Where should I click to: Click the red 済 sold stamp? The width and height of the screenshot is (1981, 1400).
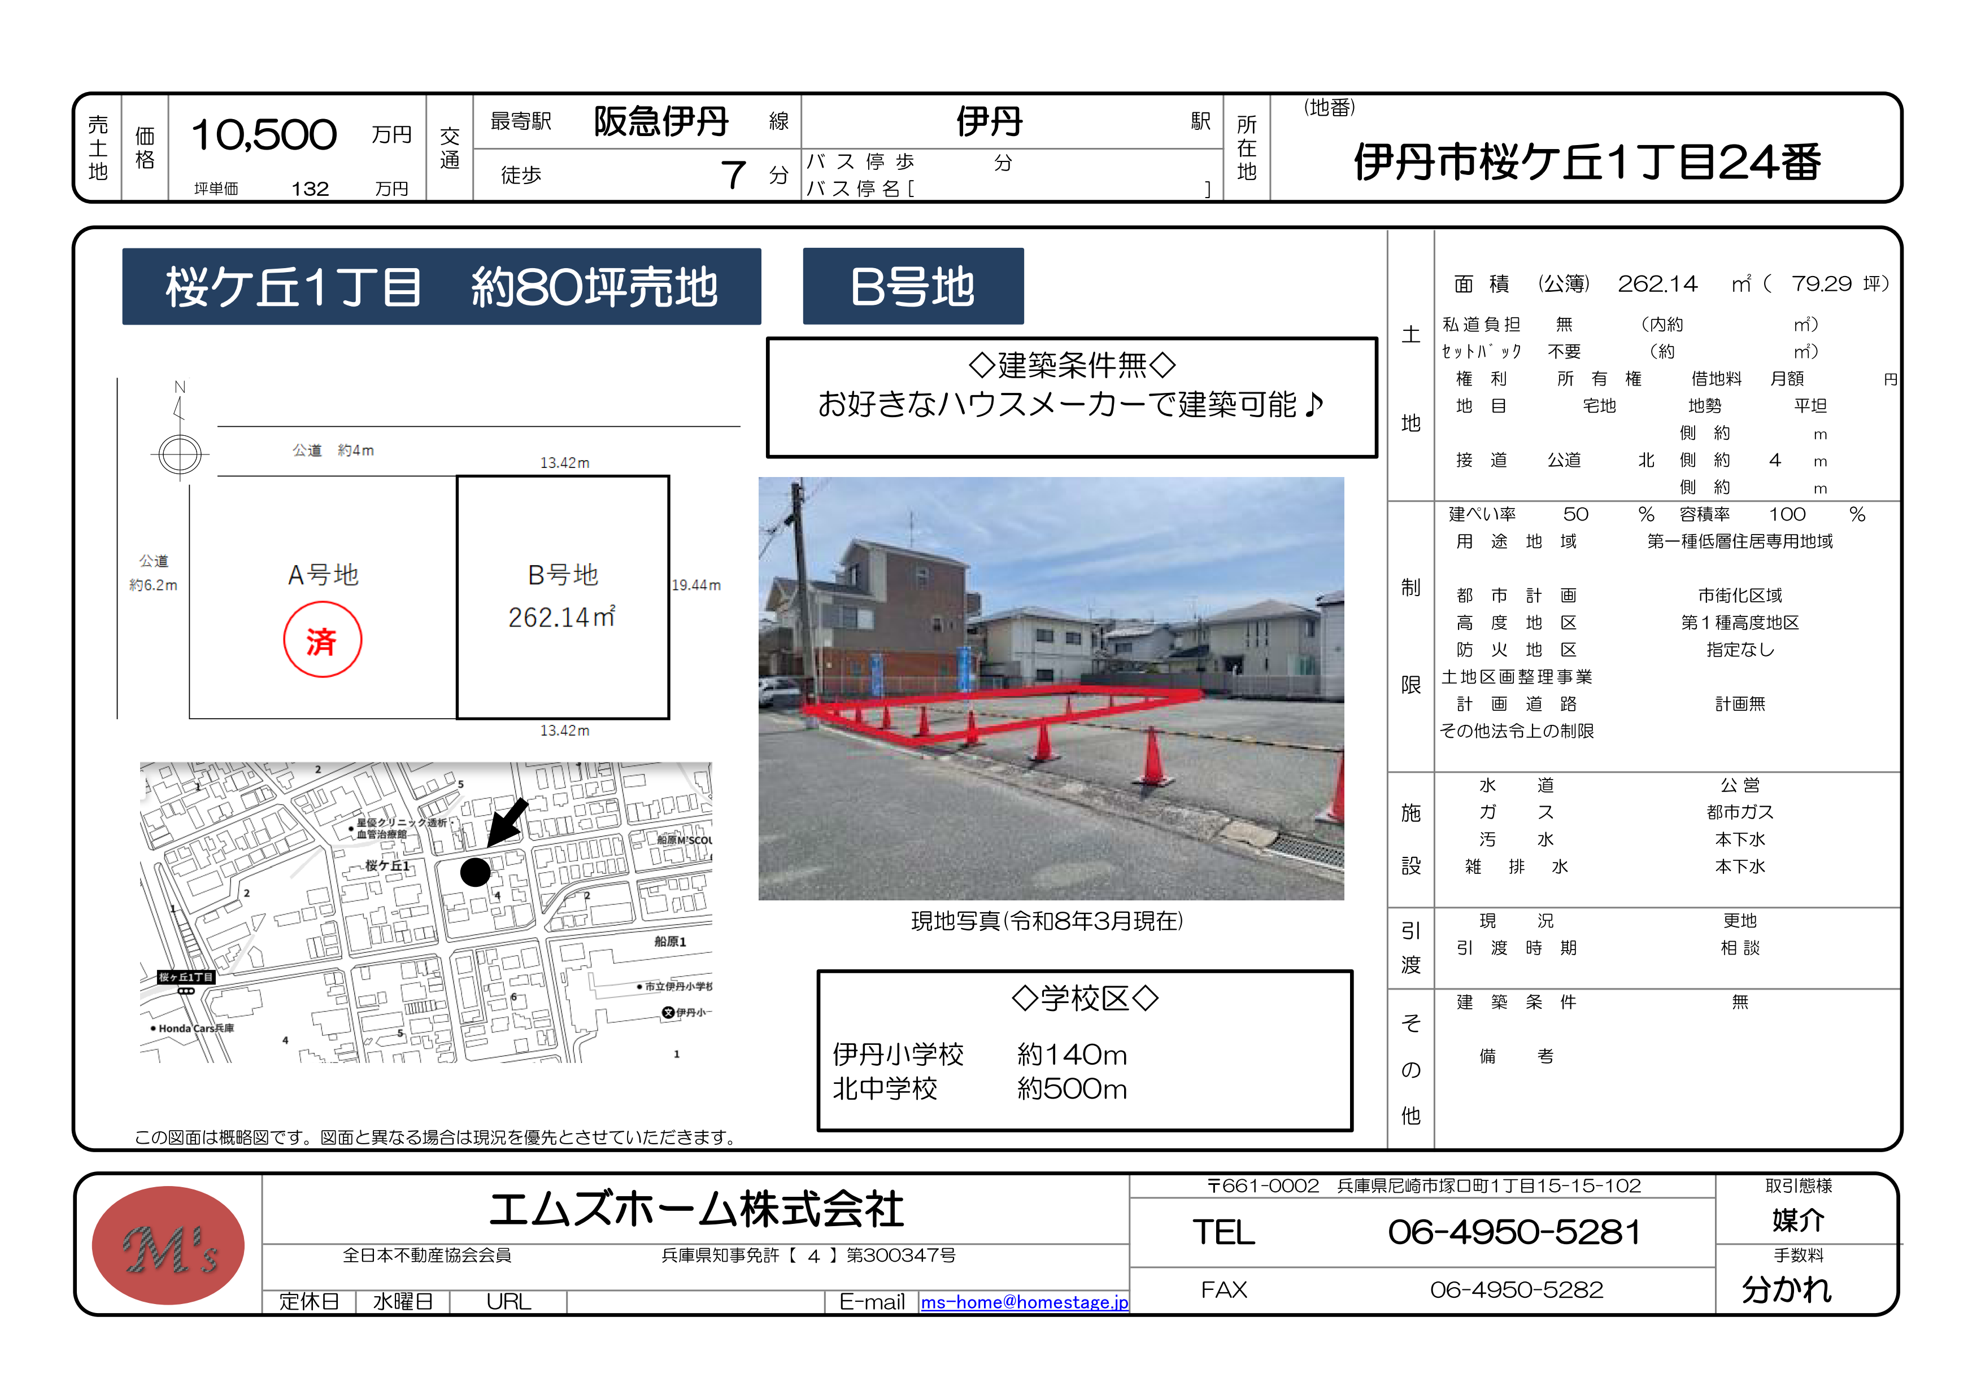(322, 641)
